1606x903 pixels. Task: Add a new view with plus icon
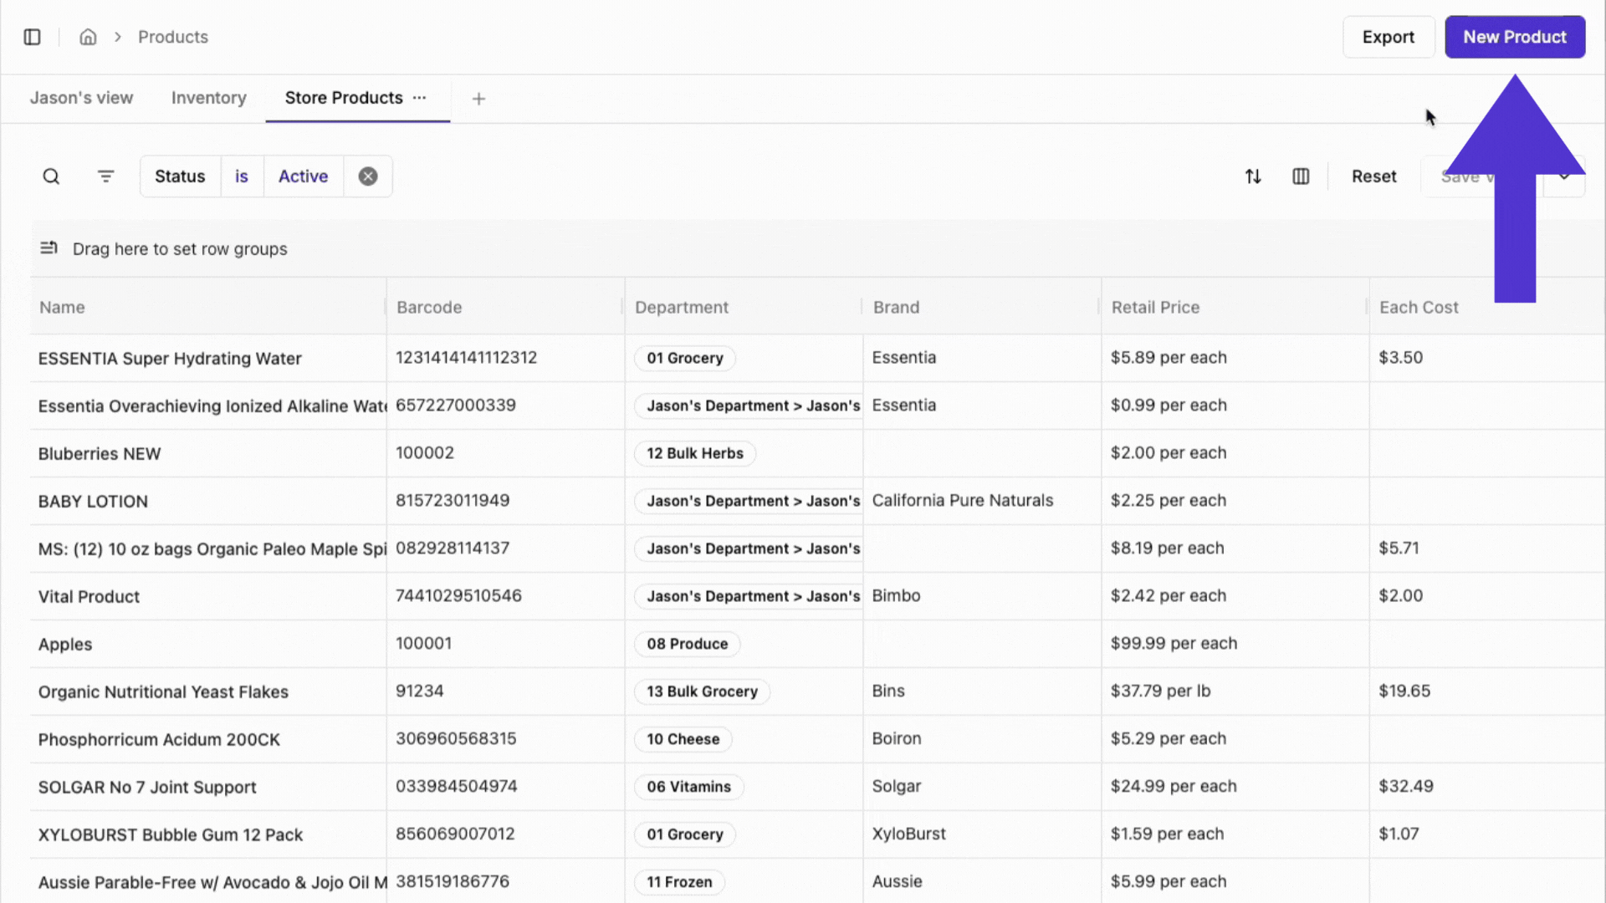[x=478, y=99]
